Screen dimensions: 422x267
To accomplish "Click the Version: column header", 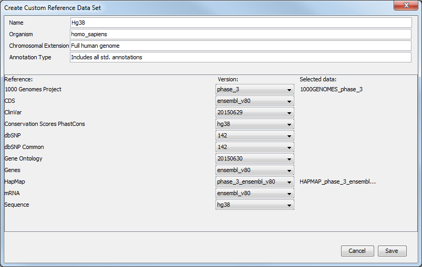I will 228,80.
